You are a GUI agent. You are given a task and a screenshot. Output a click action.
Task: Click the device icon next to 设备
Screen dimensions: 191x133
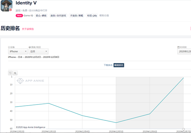(9, 47)
